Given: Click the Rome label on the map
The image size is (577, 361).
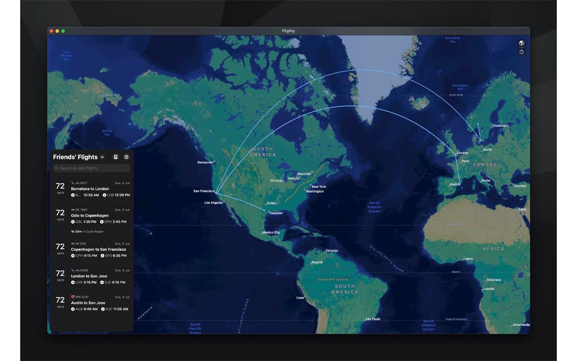Looking at the screenshot, I should click(486, 180).
